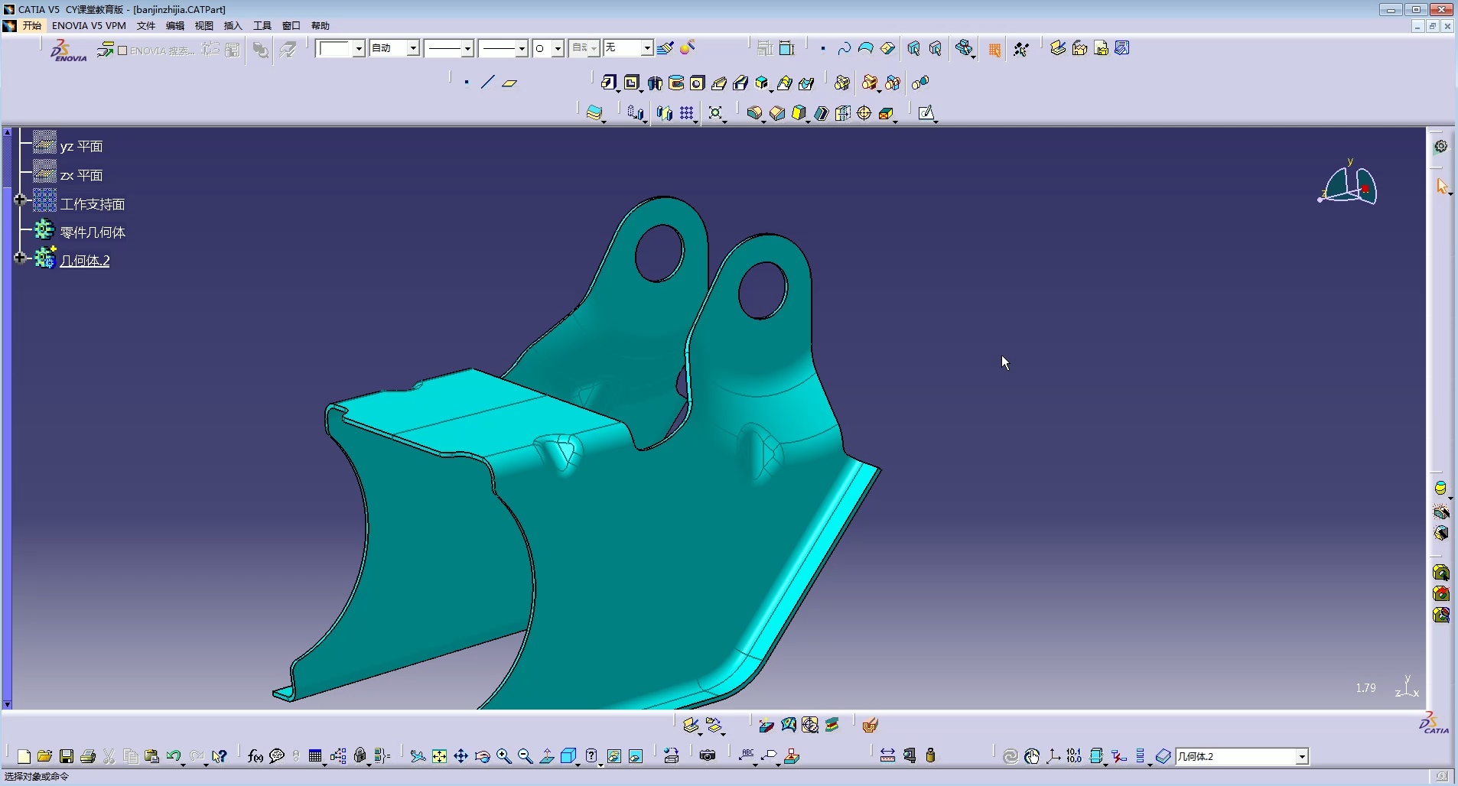Save the part with the floppy icon
Image resolution: width=1458 pixels, height=786 pixels.
pyautogui.click(x=67, y=756)
